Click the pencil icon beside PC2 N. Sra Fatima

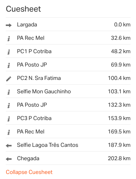pos(9,79)
